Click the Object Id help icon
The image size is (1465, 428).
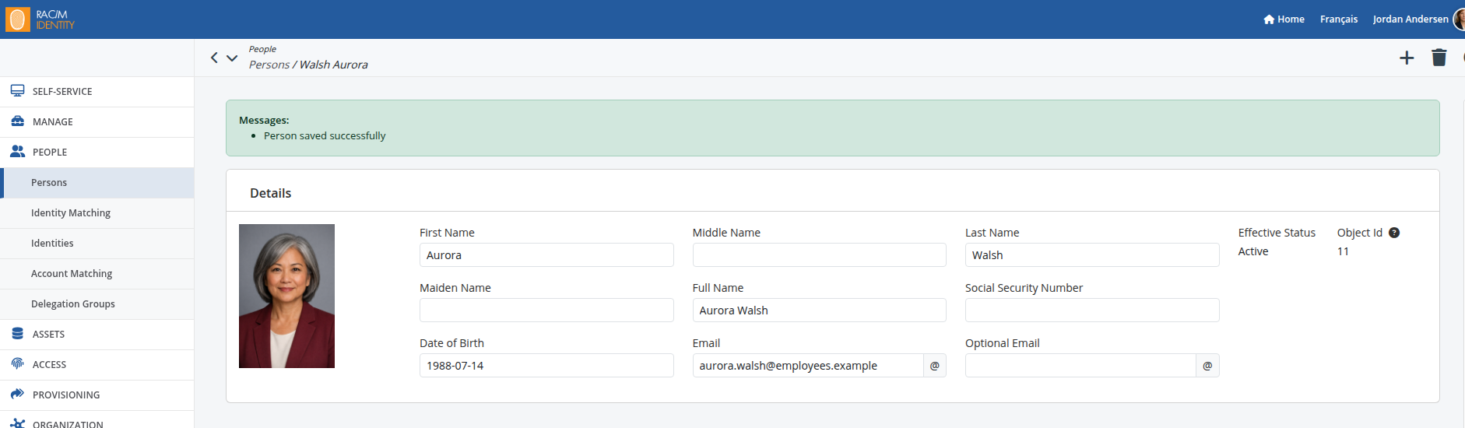pos(1394,233)
